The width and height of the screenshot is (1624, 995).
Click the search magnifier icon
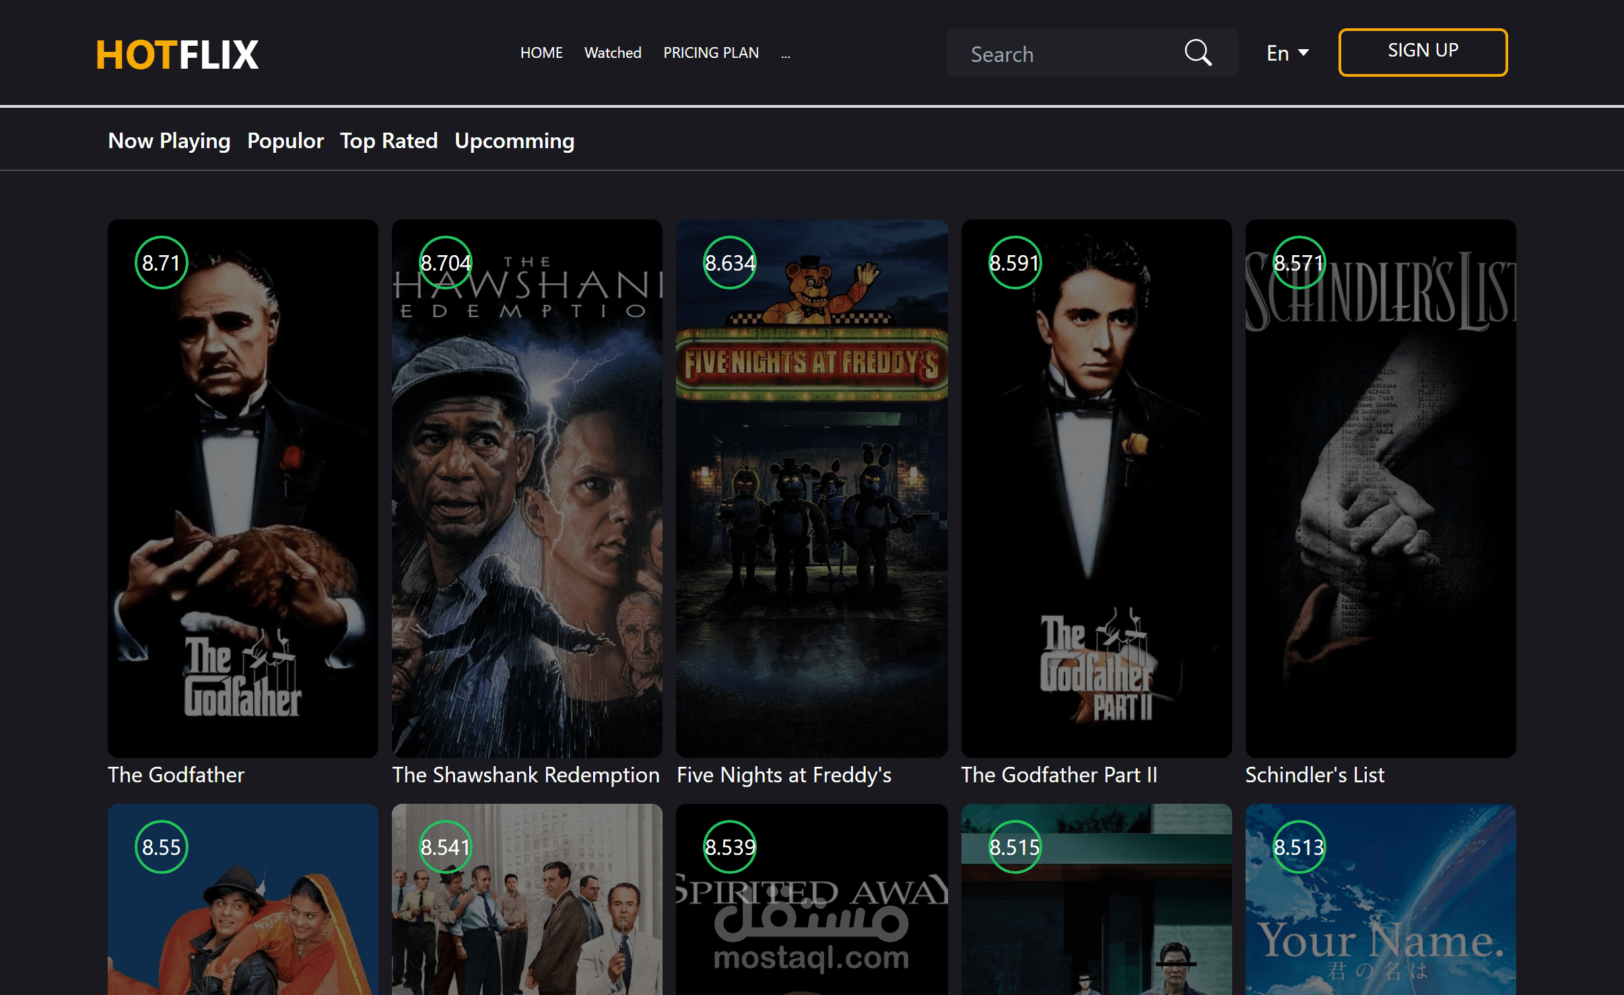click(x=1198, y=53)
